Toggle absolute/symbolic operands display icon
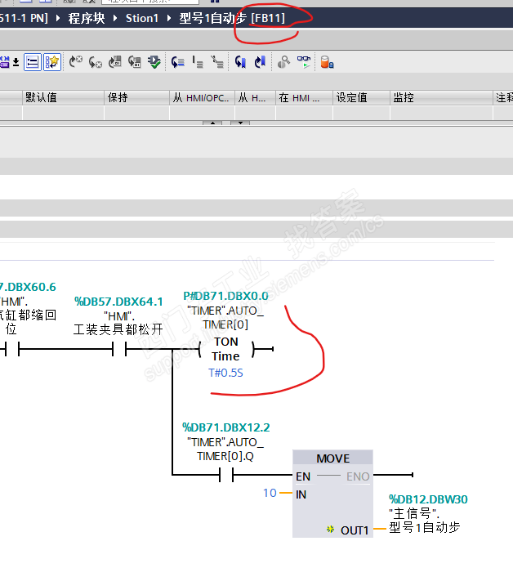Screen dimensions: 513x568 (x=32, y=62)
